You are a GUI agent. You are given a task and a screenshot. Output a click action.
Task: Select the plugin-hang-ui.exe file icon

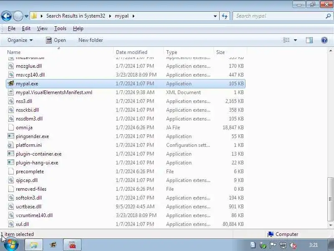click(x=11, y=163)
